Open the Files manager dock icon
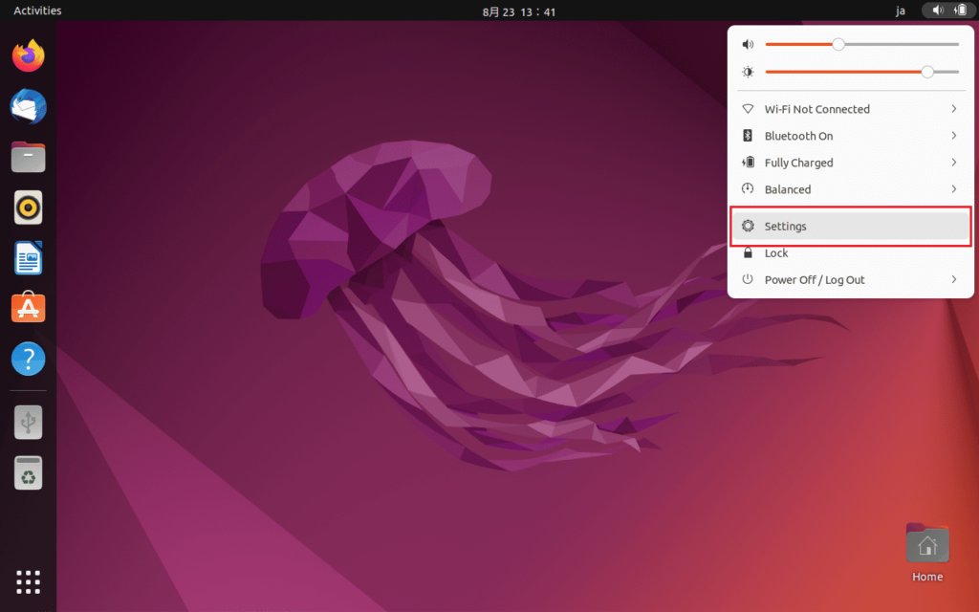This screenshot has height=612, width=979. point(28,157)
